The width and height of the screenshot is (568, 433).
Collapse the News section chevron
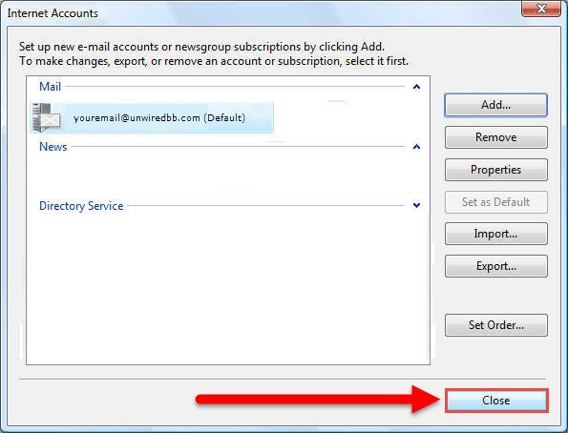tap(416, 147)
